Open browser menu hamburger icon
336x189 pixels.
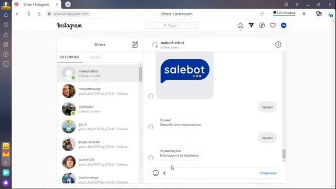[297, 4]
